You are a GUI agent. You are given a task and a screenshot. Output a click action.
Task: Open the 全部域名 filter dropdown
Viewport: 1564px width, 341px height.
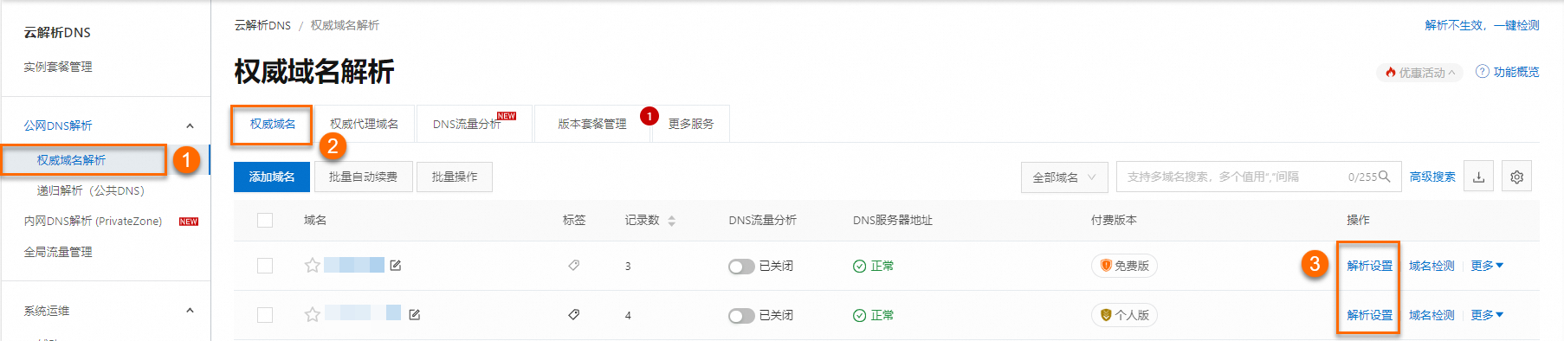pyautogui.click(x=1064, y=177)
